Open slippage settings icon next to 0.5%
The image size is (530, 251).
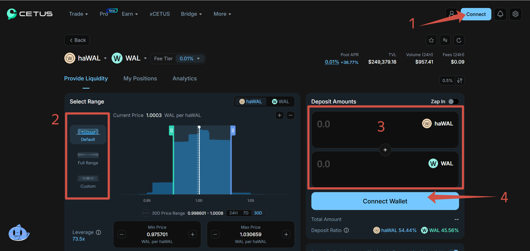pos(460,81)
